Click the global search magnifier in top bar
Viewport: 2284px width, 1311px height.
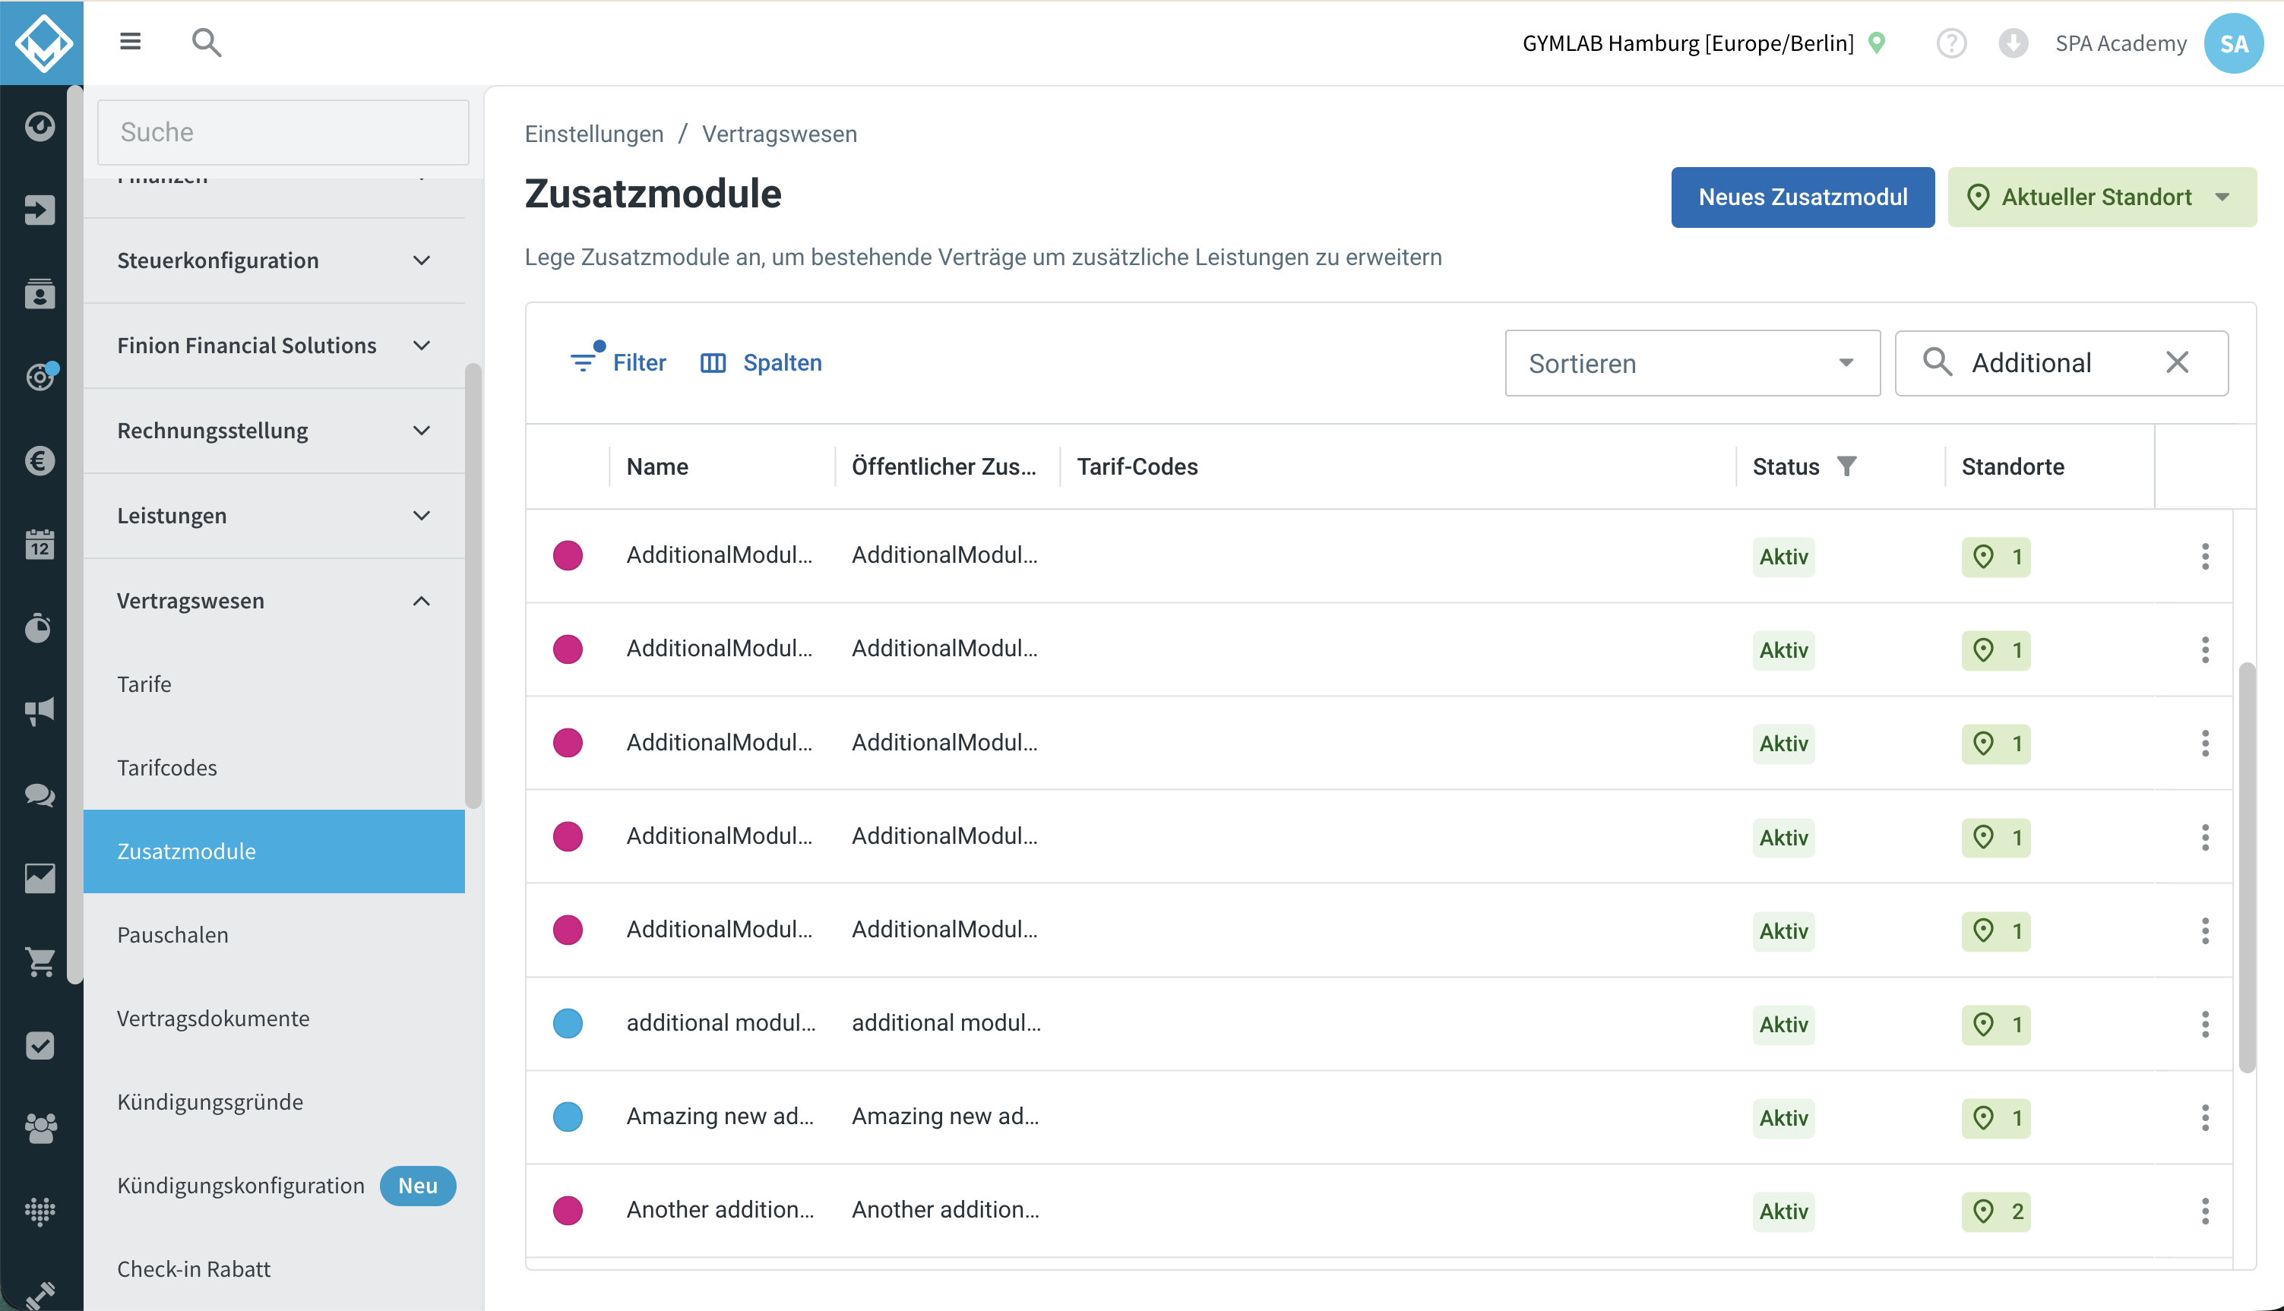pos(206,43)
